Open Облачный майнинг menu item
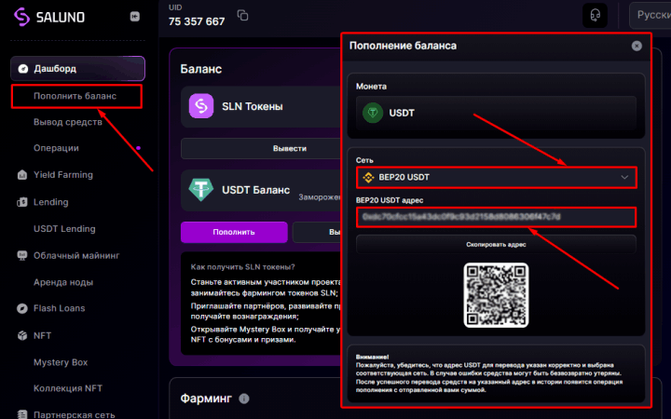 pyautogui.click(x=76, y=256)
